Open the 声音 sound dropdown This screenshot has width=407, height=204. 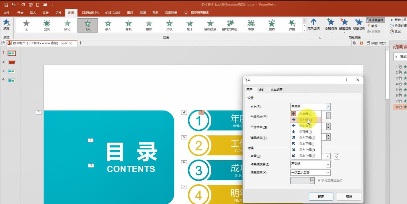click(328, 156)
